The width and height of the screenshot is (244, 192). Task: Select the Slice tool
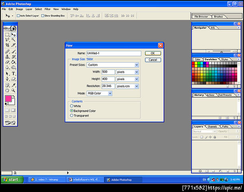point(13,45)
